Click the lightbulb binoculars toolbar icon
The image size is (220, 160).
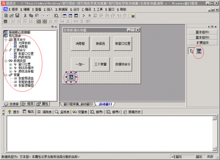[x=133, y=15]
